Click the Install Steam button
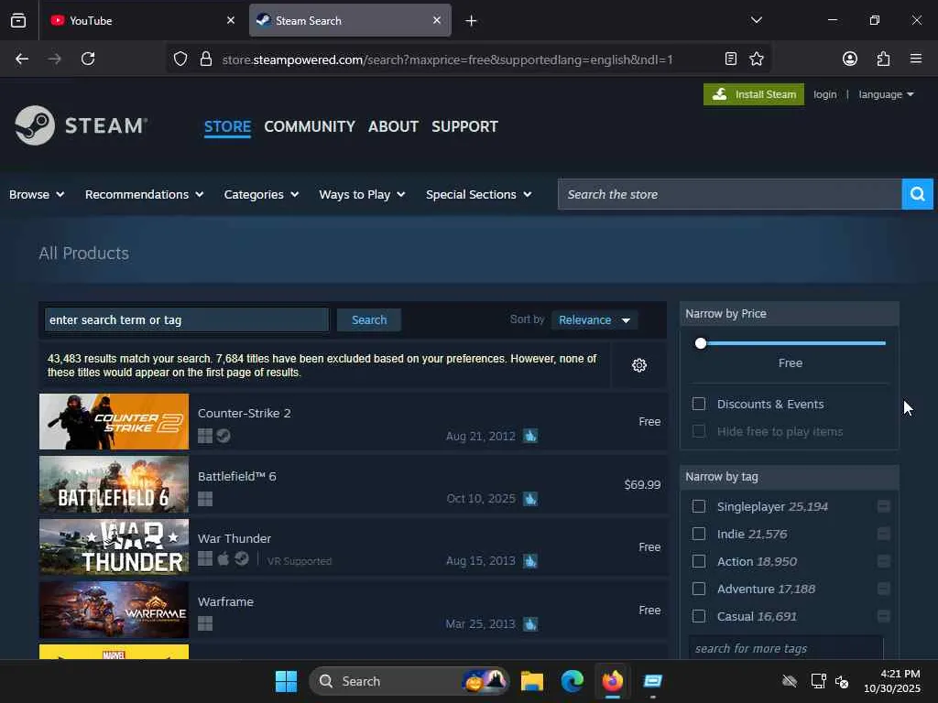 (x=754, y=94)
